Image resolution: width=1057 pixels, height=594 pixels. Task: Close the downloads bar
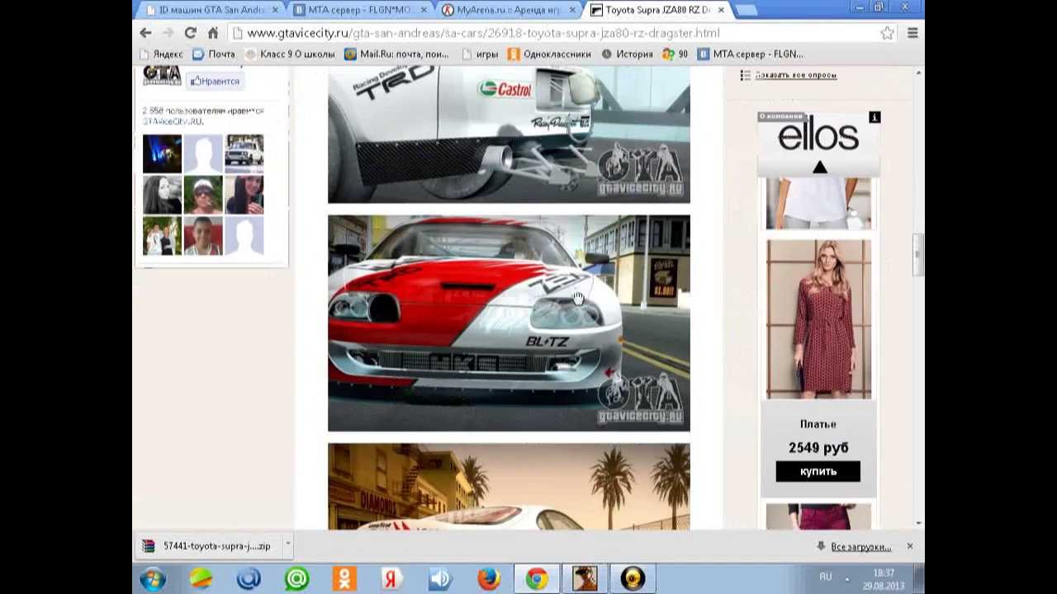(909, 546)
